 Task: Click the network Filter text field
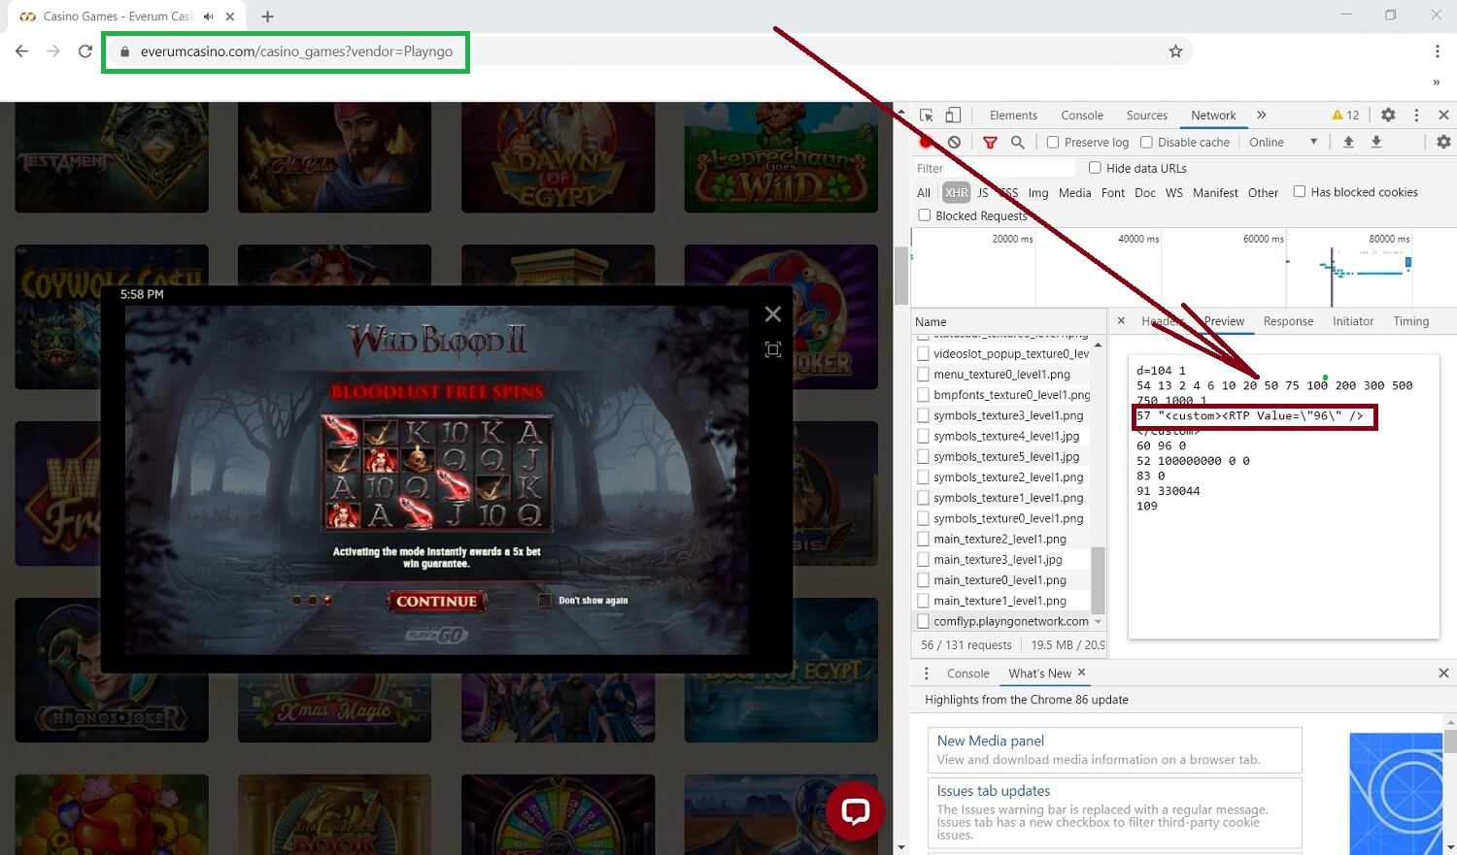[993, 168]
